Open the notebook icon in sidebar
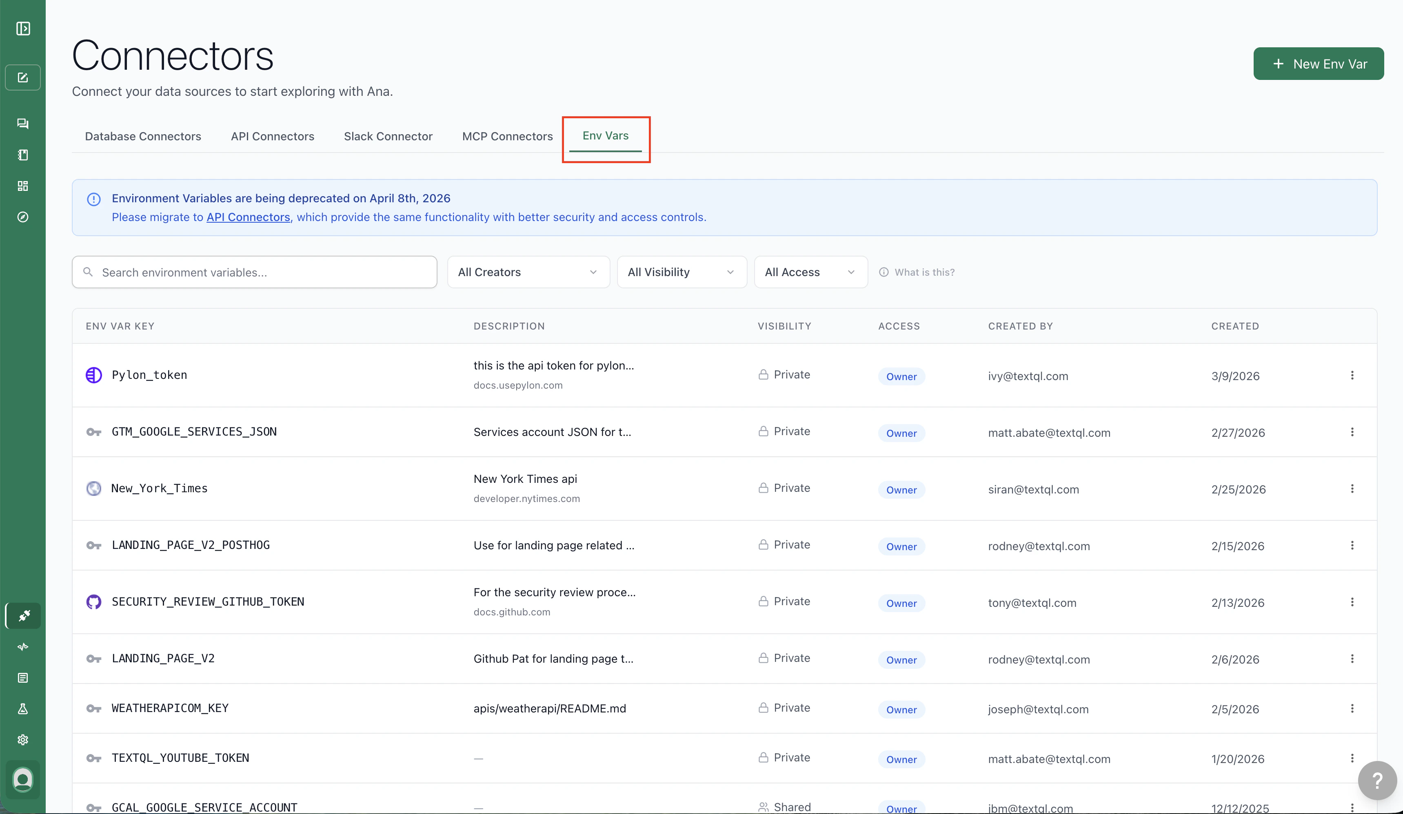The width and height of the screenshot is (1403, 814). click(23, 155)
